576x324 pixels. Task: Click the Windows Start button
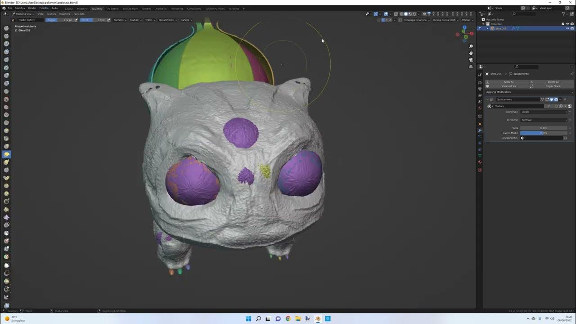(x=248, y=319)
